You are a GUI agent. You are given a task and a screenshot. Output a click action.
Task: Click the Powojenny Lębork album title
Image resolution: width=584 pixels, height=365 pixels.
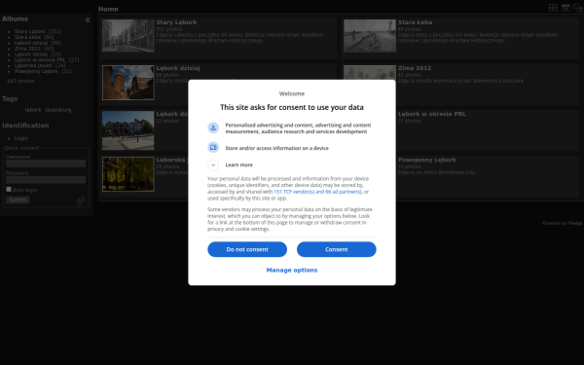427,160
